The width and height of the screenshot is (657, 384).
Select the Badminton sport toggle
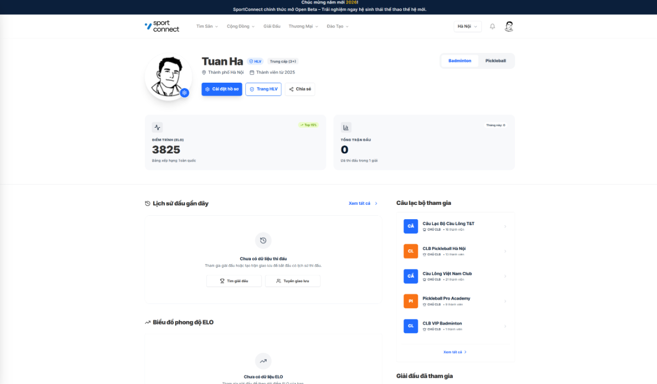pyautogui.click(x=459, y=61)
